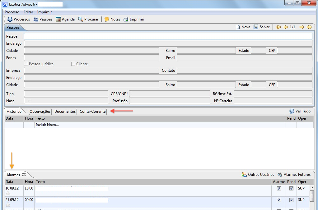Open the Agenda calendar icon
Image resolution: width=318 pixels, height=210 pixels.
58,19
